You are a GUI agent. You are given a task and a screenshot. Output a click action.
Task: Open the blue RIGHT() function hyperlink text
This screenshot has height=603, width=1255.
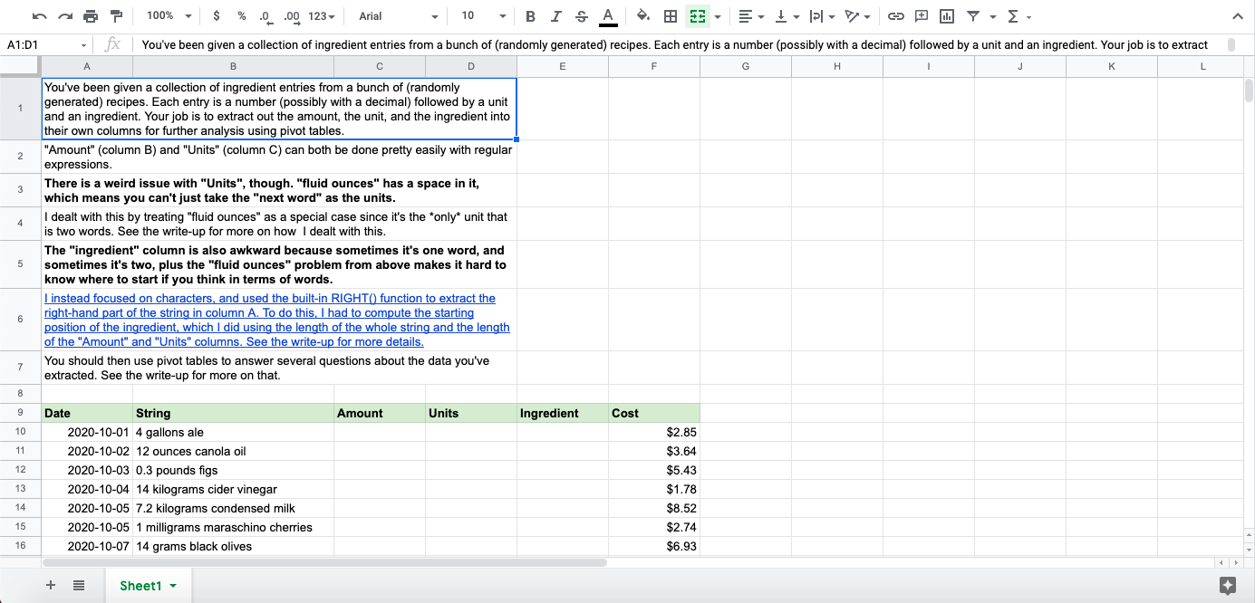pos(277,320)
